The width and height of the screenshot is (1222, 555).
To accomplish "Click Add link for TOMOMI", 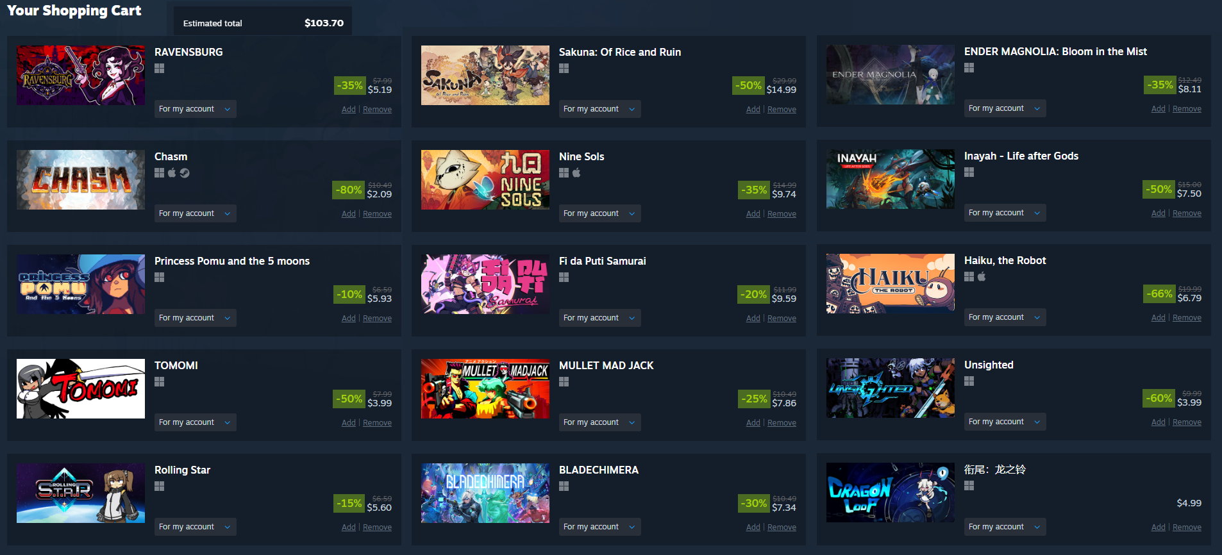I will (x=349, y=423).
